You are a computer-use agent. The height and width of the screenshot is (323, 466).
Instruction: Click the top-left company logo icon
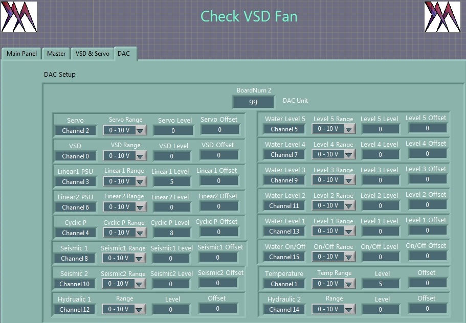point(19,16)
